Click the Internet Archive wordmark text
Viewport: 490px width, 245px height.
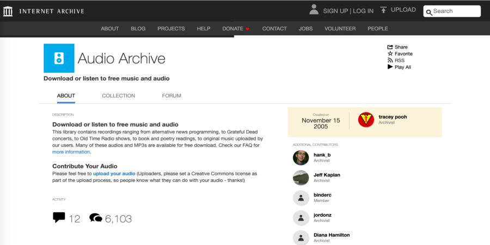52,11
